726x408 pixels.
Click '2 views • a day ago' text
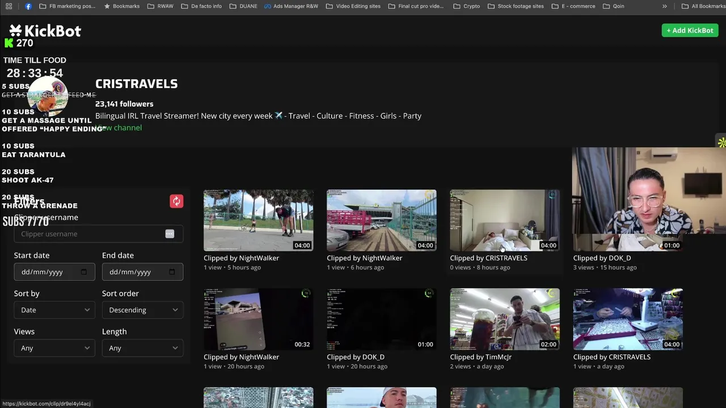click(477, 367)
